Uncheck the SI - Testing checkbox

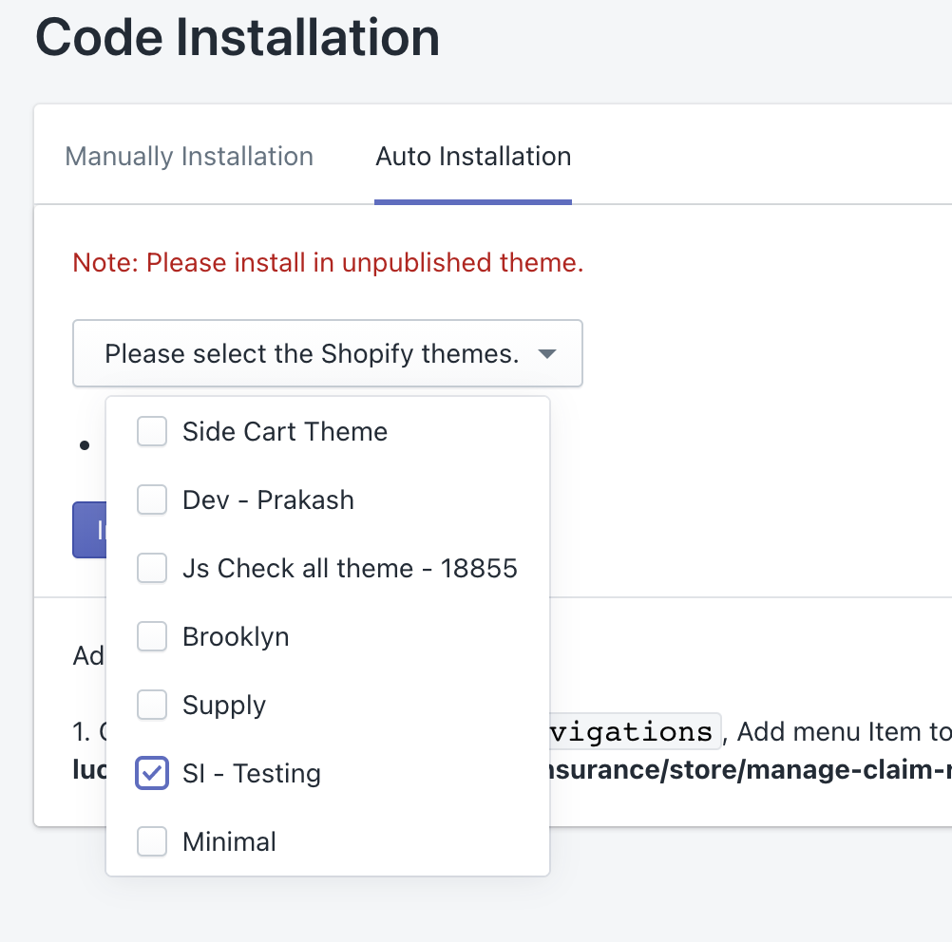(x=152, y=774)
